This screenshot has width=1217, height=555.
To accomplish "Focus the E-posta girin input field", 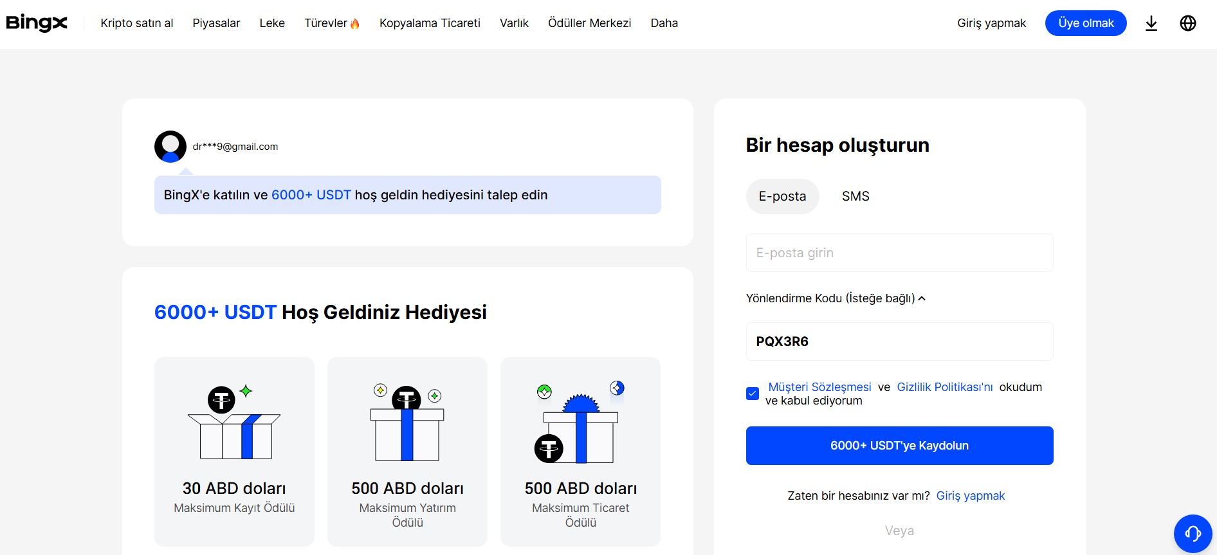I will (x=899, y=253).
